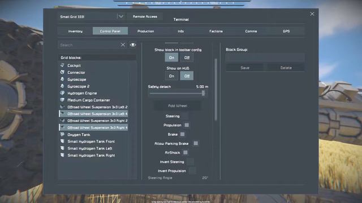This screenshot has width=362, height=203.
Task: Click the Add Wheel button
Action: pyautogui.click(x=177, y=105)
